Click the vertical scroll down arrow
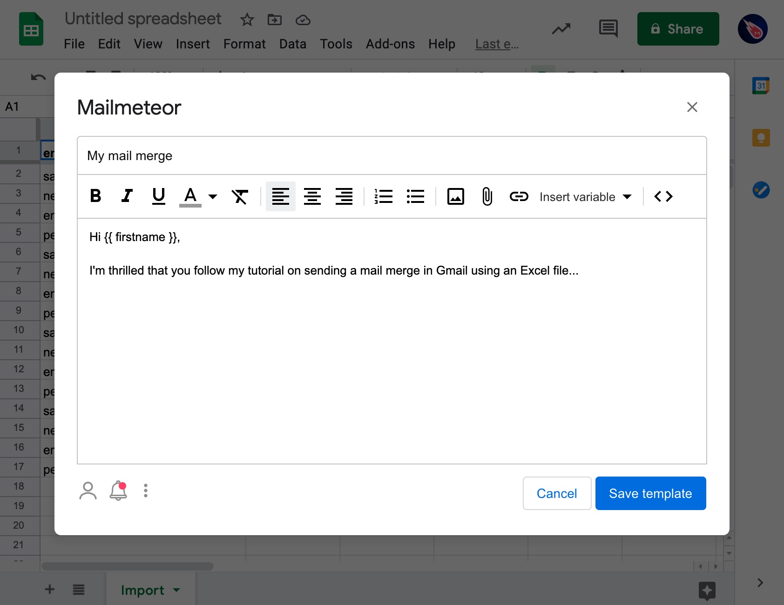 [729, 553]
